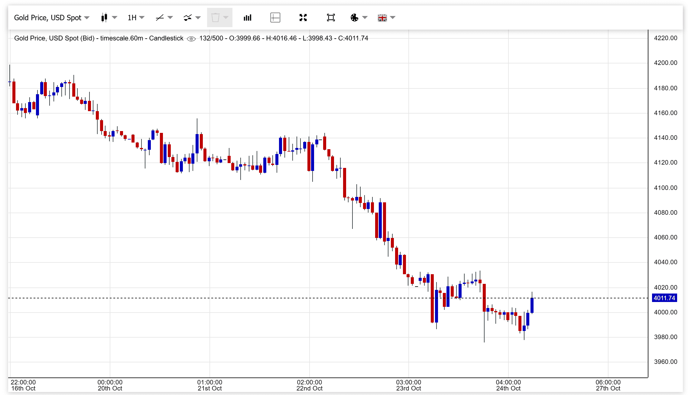
Task: Click the '21st Oct' time axis label
Action: tap(210, 389)
